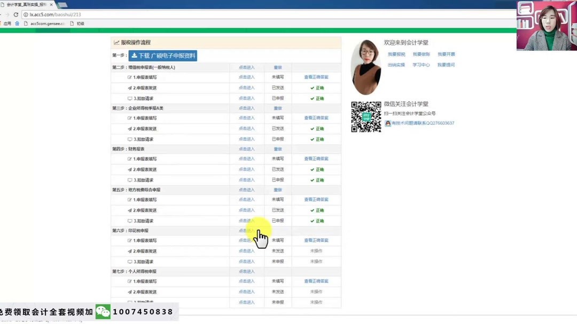Screen dimensions: 577x324
Task: Click 我要提问 link
Action: [x=446, y=64]
